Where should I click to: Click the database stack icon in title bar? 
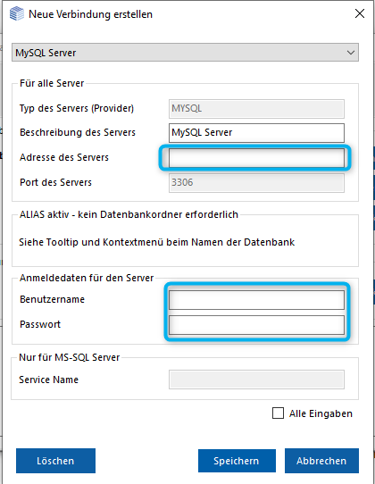click(17, 14)
